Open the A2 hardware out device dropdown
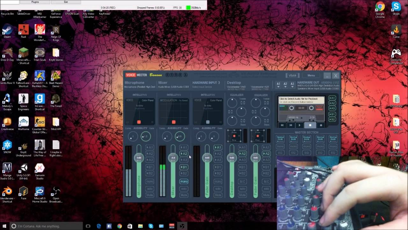408x230 pixels. (285, 84)
